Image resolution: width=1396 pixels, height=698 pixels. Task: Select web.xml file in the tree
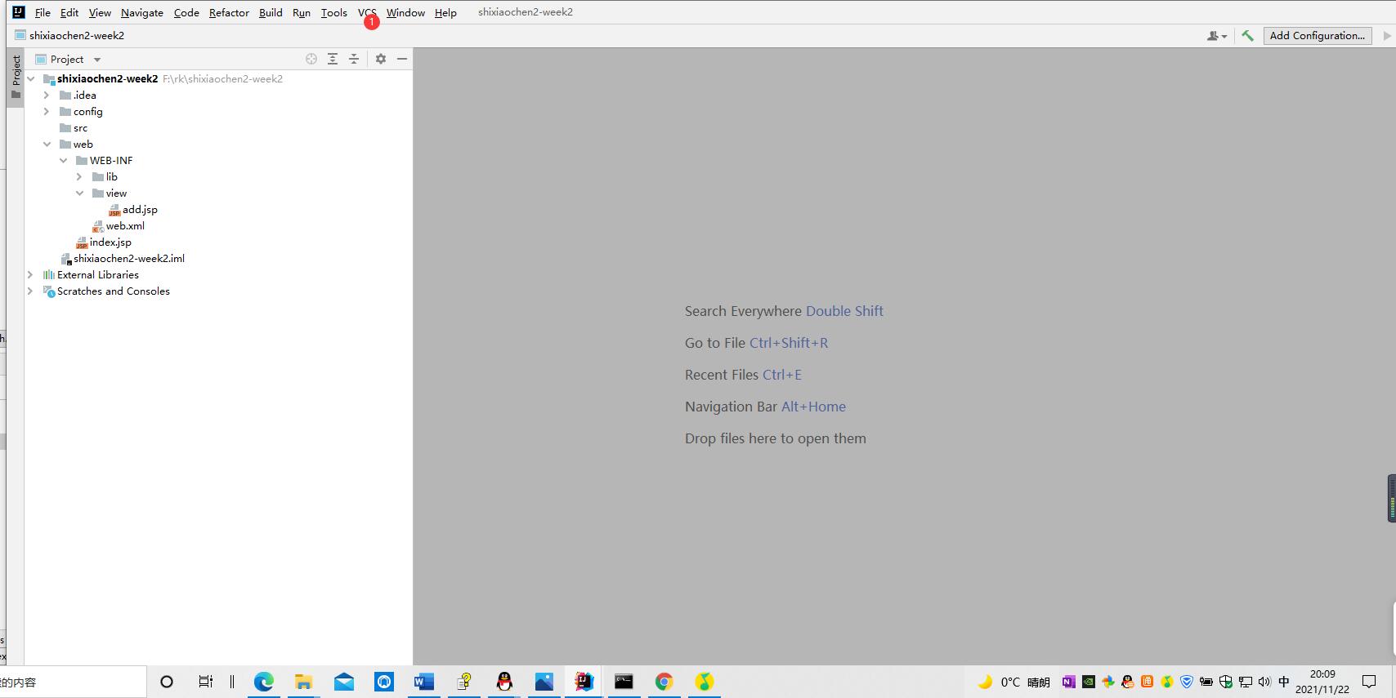pos(125,226)
